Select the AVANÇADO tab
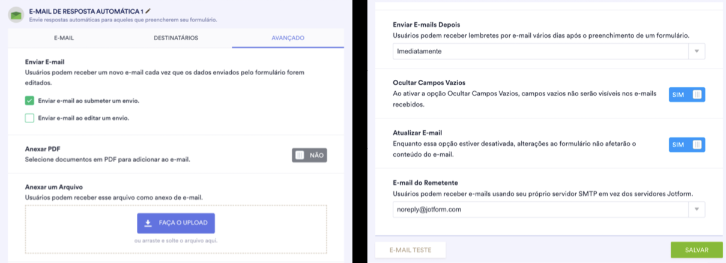This screenshot has height=263, width=726. click(x=288, y=38)
